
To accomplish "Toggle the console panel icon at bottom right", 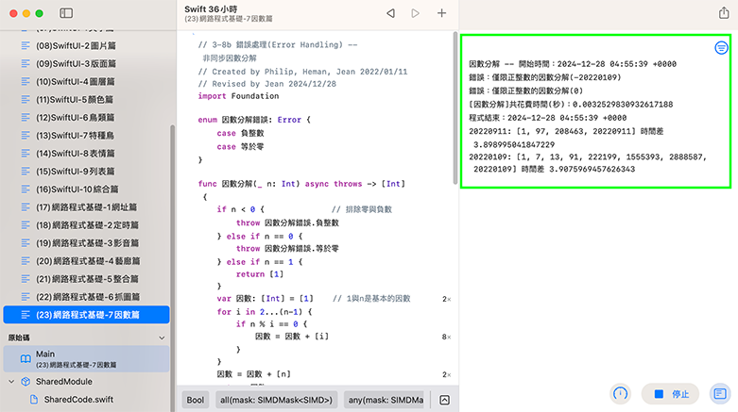I will coord(719,393).
